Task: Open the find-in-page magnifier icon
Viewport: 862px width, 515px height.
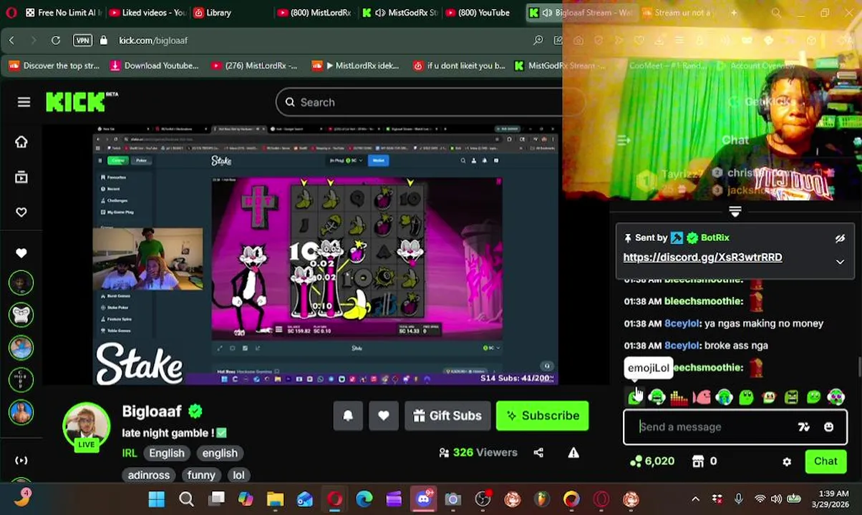Action: [x=538, y=41]
